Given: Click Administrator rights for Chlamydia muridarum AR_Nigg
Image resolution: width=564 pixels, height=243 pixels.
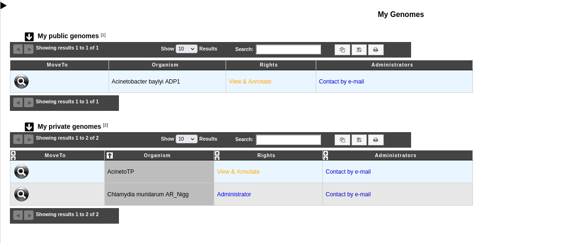Looking at the screenshot, I should click(234, 194).
